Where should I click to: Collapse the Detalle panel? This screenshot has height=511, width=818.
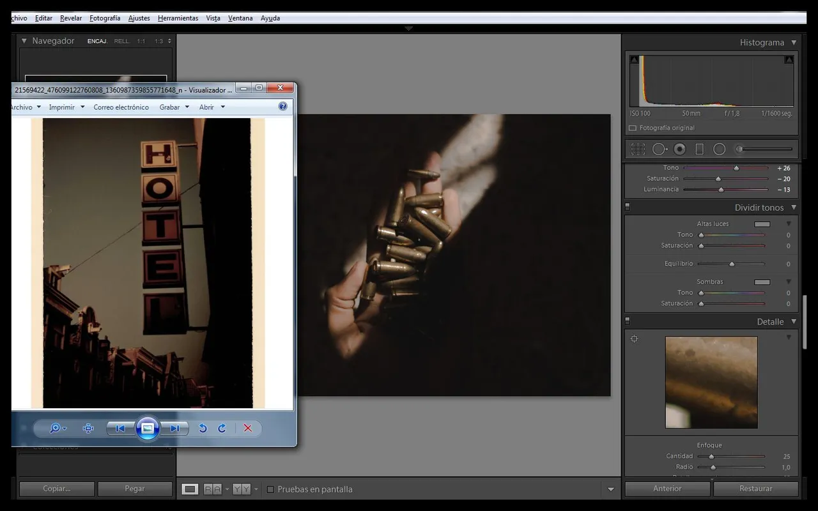(794, 321)
